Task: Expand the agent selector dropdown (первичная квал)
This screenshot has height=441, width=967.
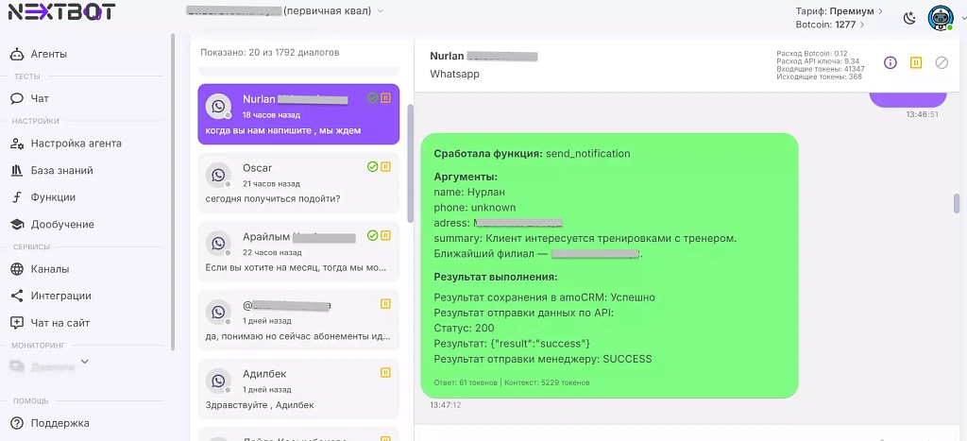Action: click(x=380, y=11)
